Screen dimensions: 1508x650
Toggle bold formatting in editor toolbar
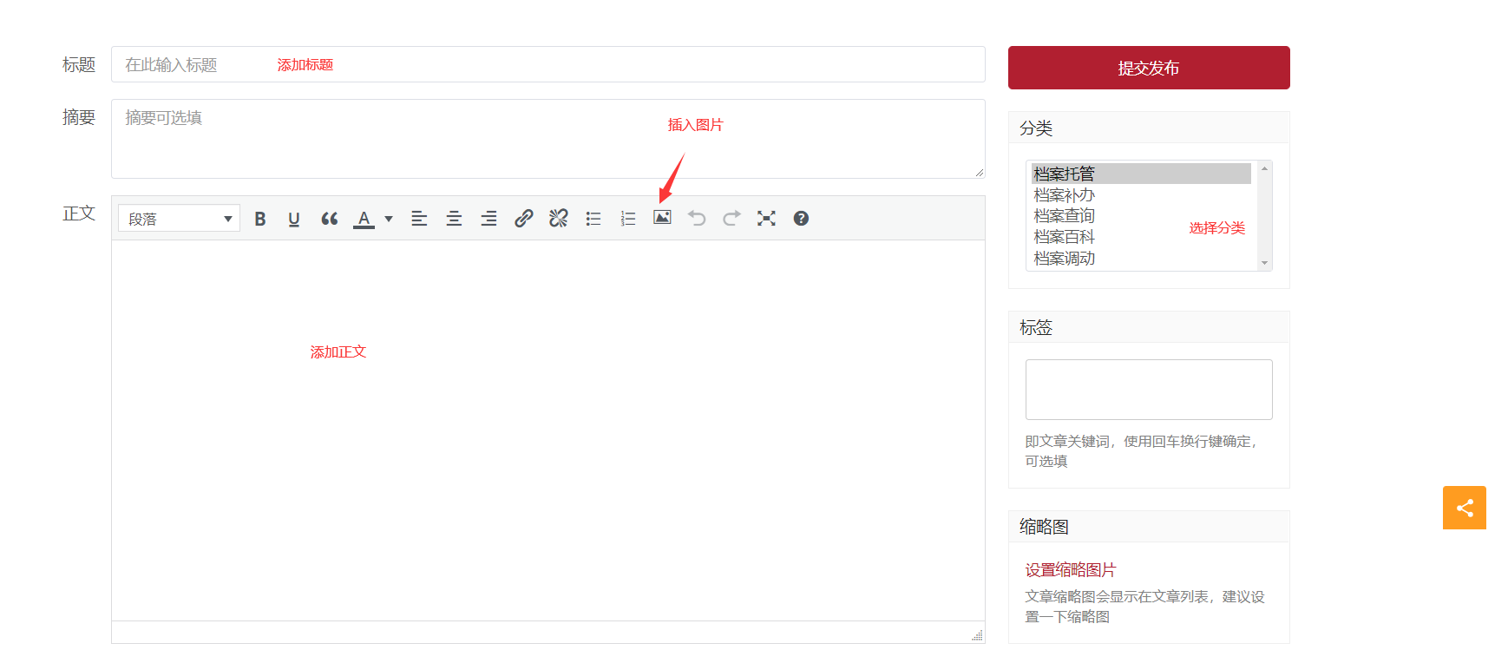tap(259, 219)
